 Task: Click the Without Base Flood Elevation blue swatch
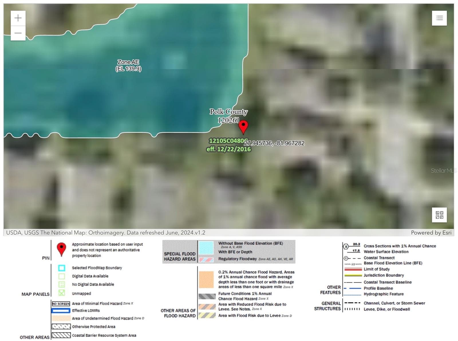click(x=206, y=248)
